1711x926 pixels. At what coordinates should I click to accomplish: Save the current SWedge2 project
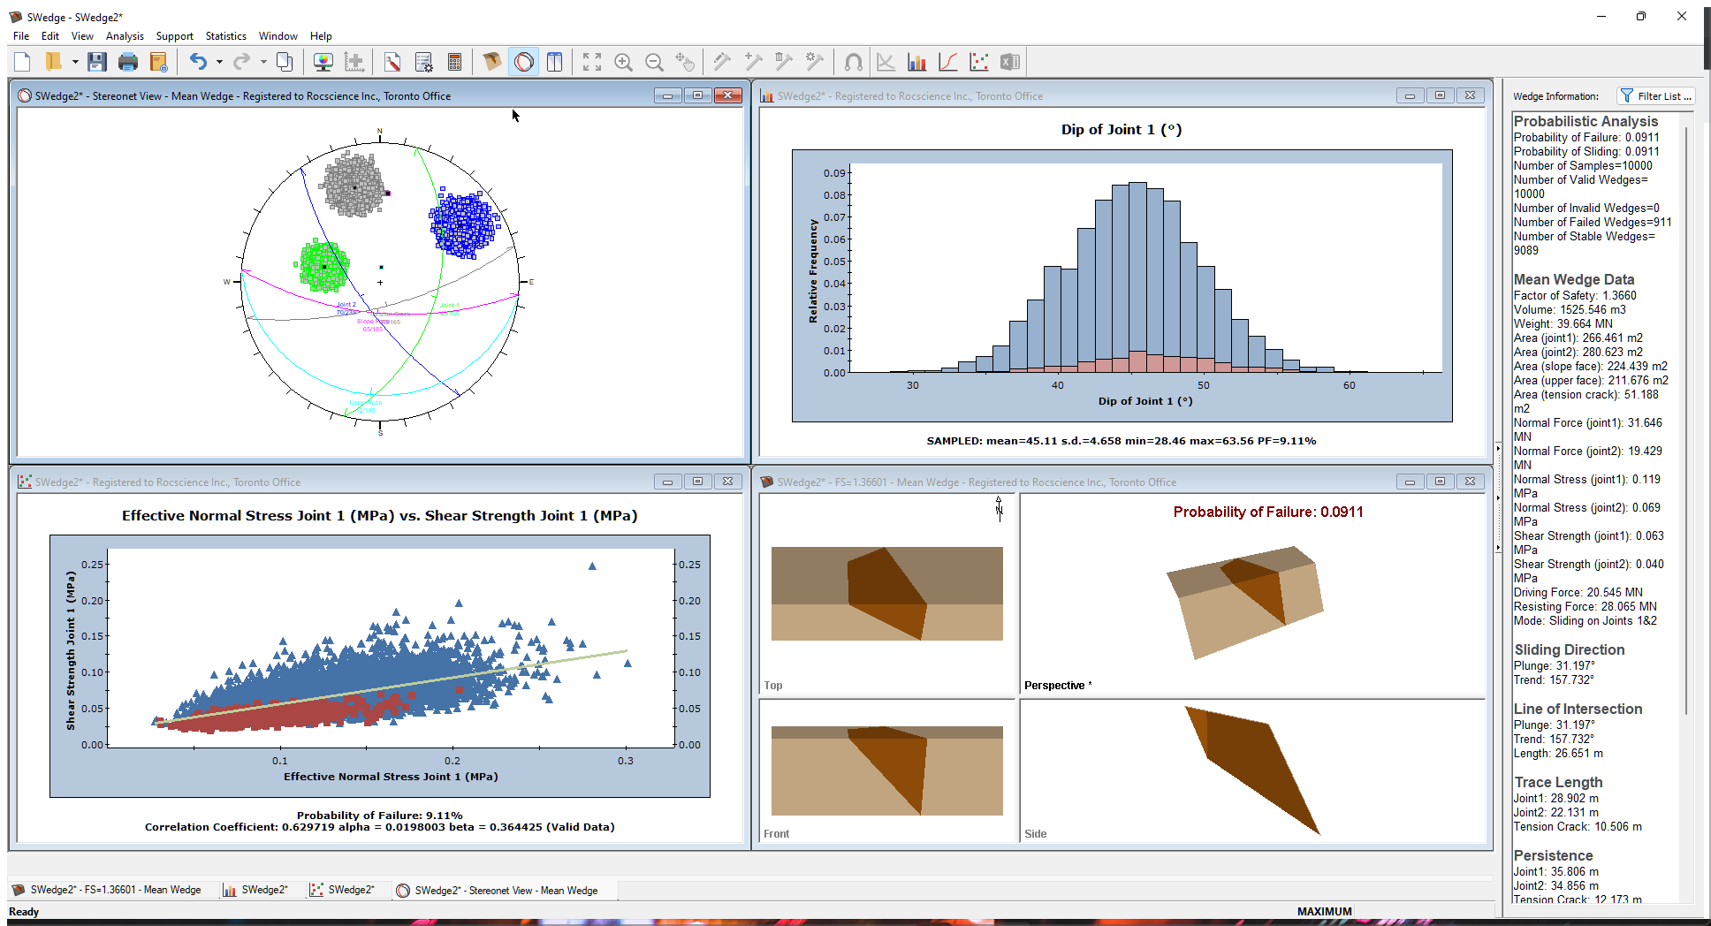[97, 61]
